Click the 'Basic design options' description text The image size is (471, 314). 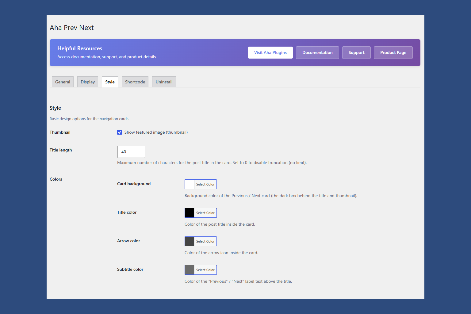(90, 119)
